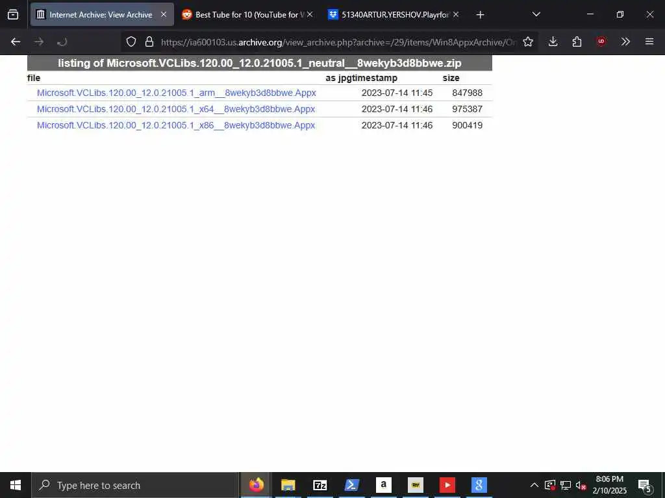
Task: Switch to the 51340ARTUR.YERSHOV.Playrfor Dropbox tab
Action: [x=393, y=15]
